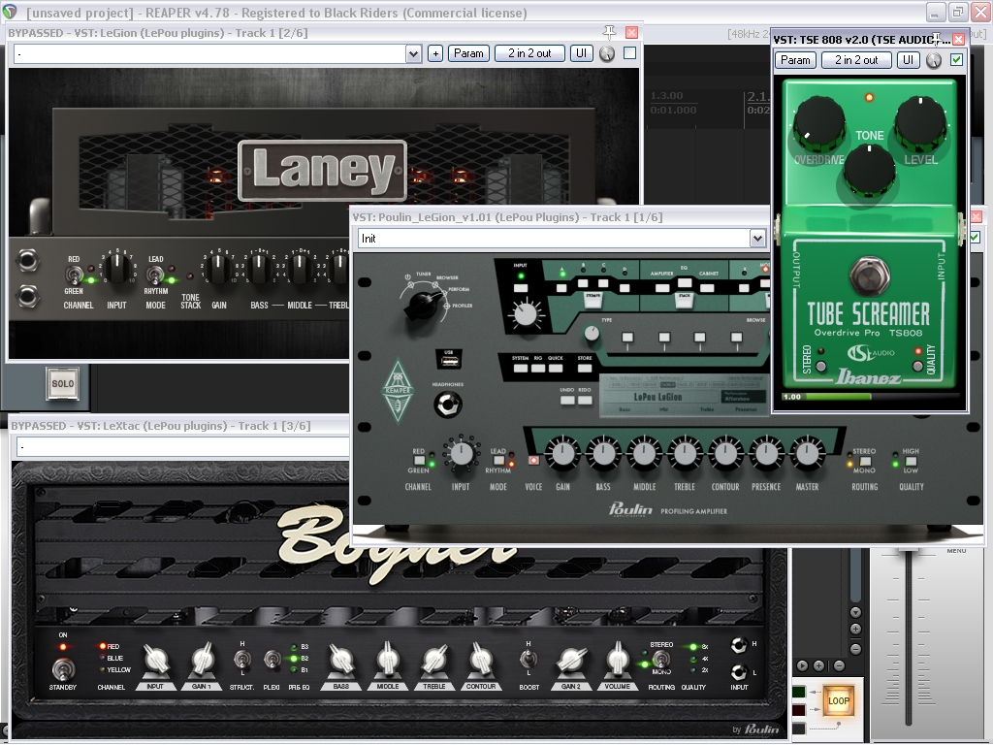Viewport: 993px width, 745px height.
Task: Click the Redo button on Poulin amp
Action: tap(585, 400)
